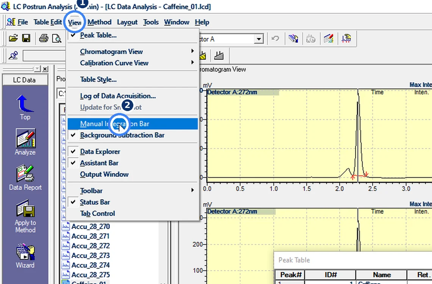Screen dimensions: 432x284
Task: Select file Accu_28_275
Action: [x=90, y=275]
